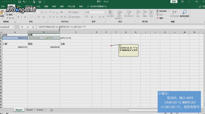This screenshot has width=205, height=114.
Task: Toggle Underline formatting
Action: point(25,17)
